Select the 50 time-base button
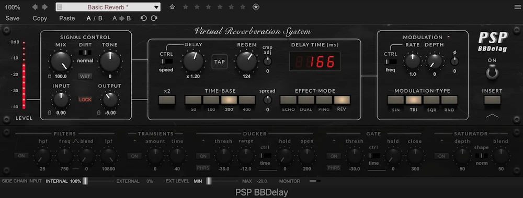The height and width of the screenshot is (198, 523). point(194,100)
